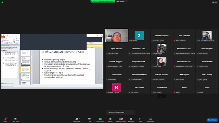Image resolution: width=219 pixels, height=123 pixels.
Task: Select the Ikka Sriyanti participant tile
Action: coord(184,74)
